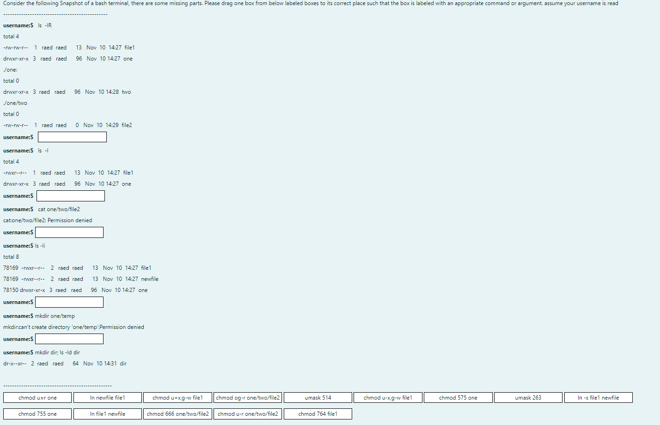Select the 'chmod og-r one/two/file2' answer box

coord(248,397)
